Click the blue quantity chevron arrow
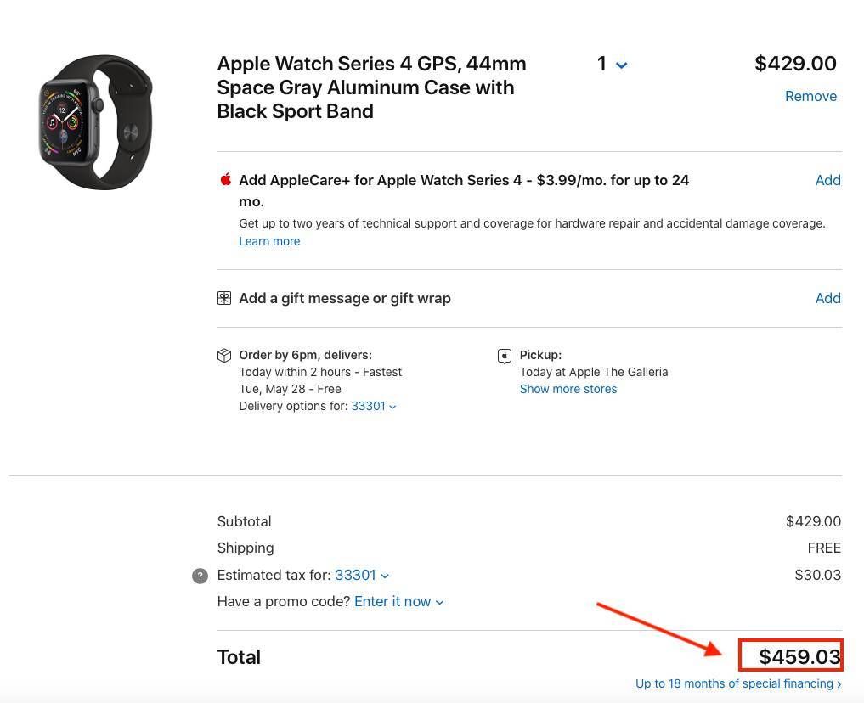This screenshot has height=703, width=864. click(622, 65)
